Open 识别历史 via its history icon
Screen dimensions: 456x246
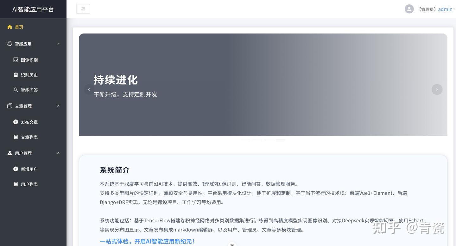[15, 75]
